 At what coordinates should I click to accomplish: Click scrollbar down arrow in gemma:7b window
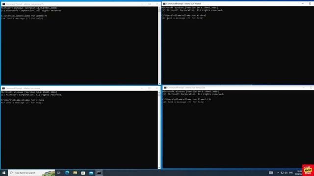click(x=159, y=84)
